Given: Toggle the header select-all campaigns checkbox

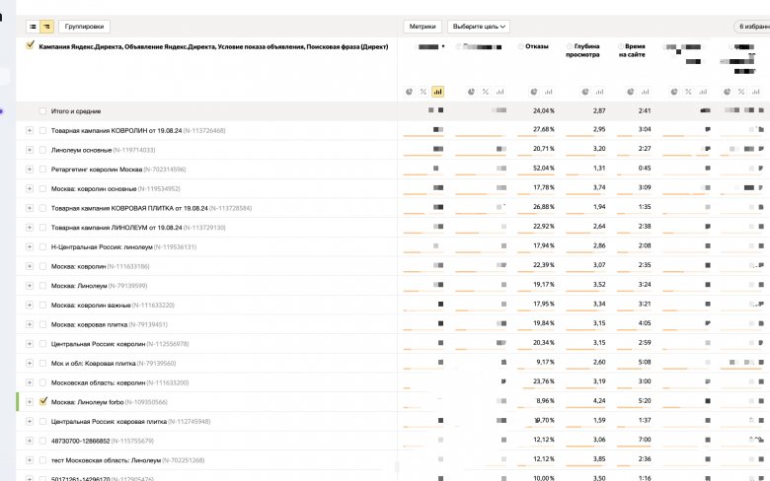Looking at the screenshot, I should [31, 45].
